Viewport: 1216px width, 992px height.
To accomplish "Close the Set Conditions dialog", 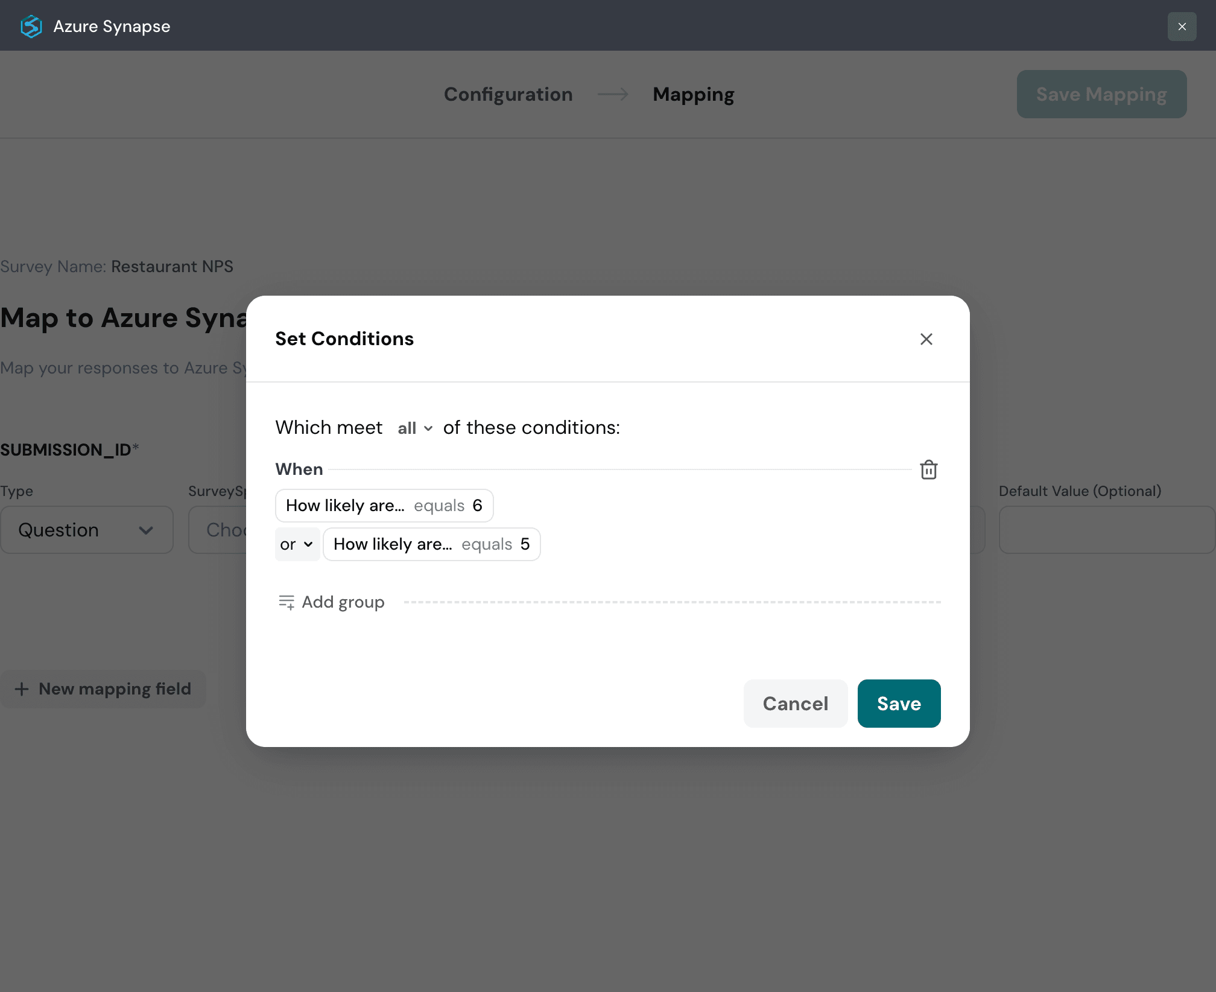I will click(926, 339).
